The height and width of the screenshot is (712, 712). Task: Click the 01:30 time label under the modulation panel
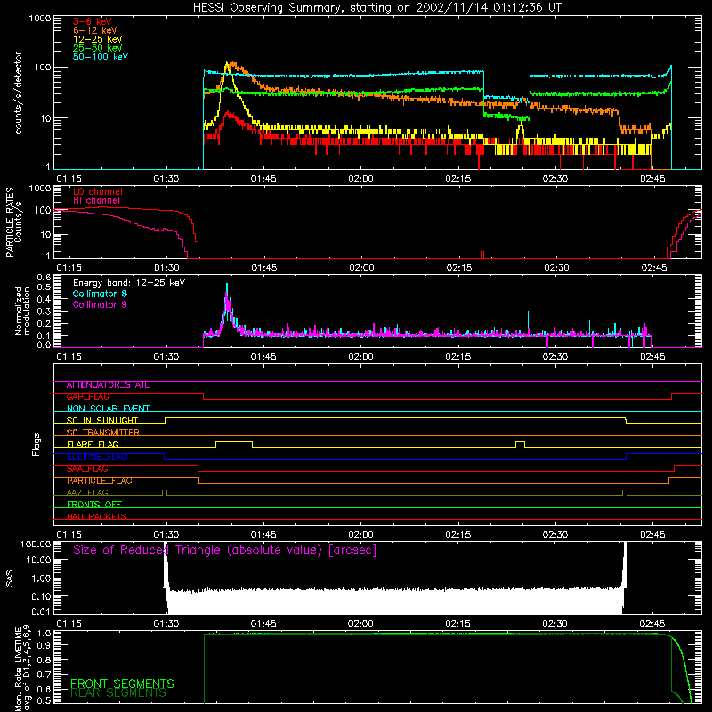tap(166, 357)
